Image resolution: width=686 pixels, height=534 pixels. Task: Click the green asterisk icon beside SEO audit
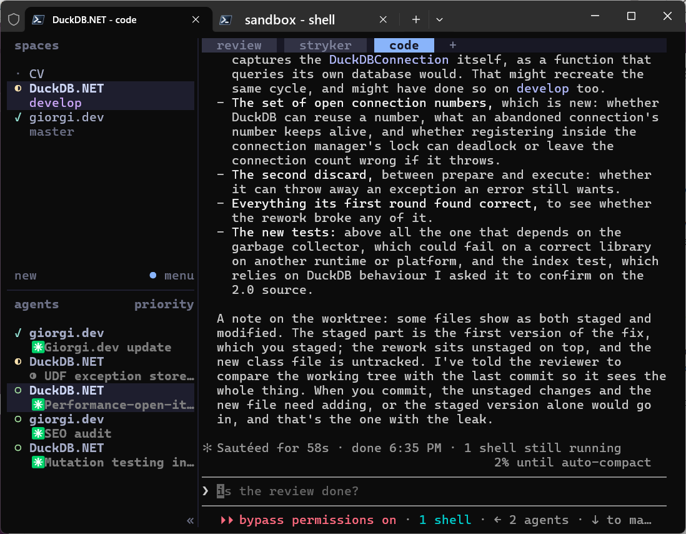(x=38, y=434)
